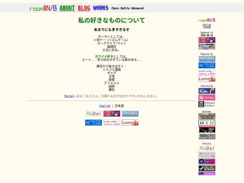Viewport: 244px width, 183px height.
Task: Click the anime girl badge under Updated at
Action: click(206, 47)
